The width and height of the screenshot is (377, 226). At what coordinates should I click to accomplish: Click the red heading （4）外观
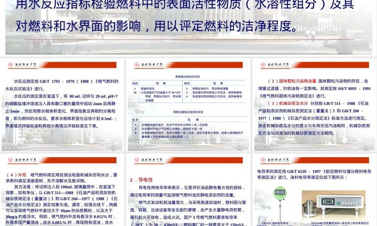click(16, 175)
